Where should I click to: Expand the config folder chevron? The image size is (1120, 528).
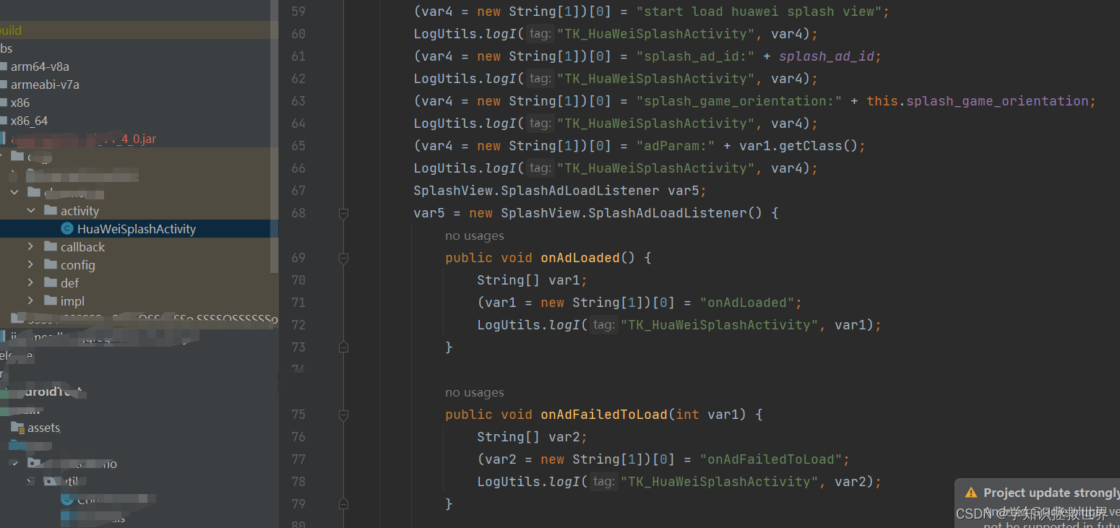click(x=30, y=264)
